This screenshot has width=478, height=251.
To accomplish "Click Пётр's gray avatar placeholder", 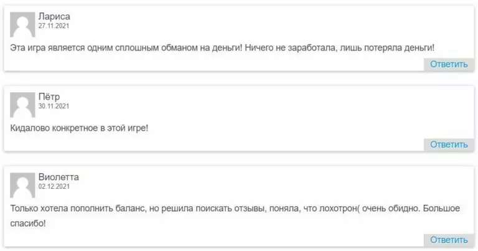I will [x=23, y=105].
